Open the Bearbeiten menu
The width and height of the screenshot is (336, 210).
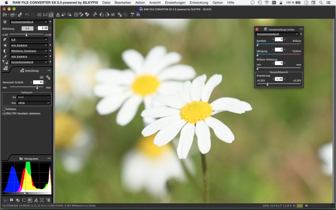123,3
